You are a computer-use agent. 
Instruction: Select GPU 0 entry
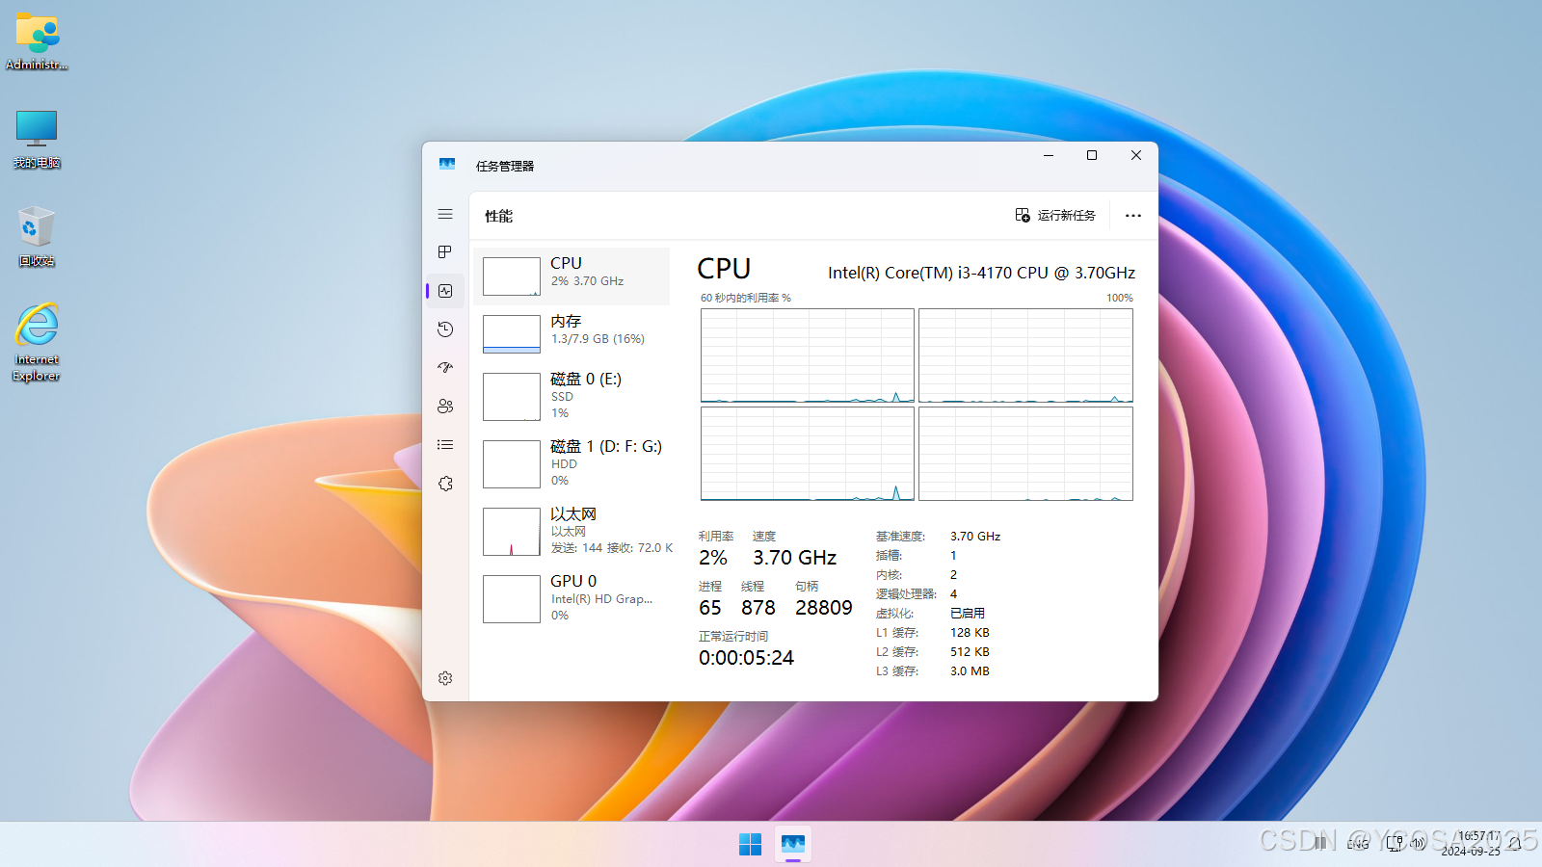[x=572, y=598]
